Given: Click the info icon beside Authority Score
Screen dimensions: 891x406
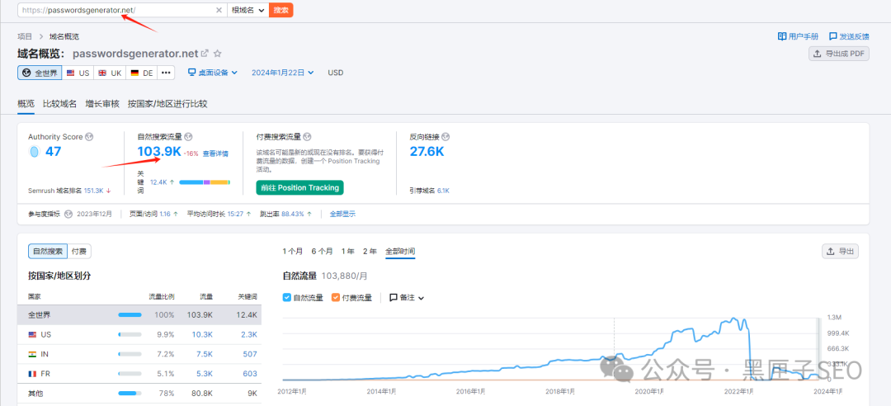Looking at the screenshot, I should coord(89,137).
